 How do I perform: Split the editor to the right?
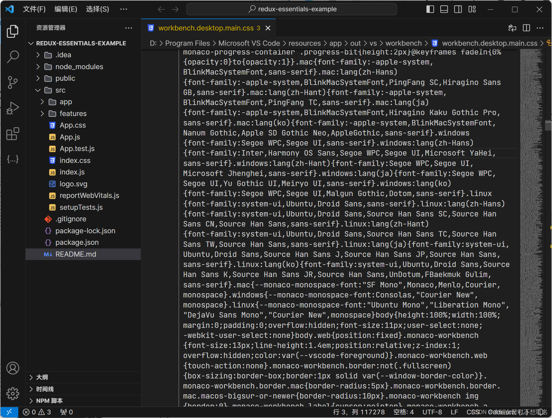point(526,28)
